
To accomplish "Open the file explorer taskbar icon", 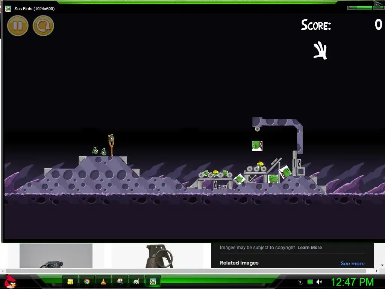I will tap(70, 281).
